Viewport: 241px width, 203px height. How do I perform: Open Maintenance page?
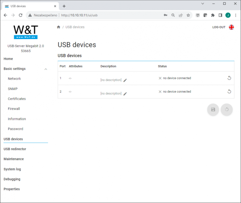(x=14, y=159)
